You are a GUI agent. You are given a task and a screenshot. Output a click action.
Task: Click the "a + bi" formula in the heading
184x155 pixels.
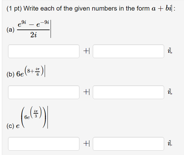point(161,8)
